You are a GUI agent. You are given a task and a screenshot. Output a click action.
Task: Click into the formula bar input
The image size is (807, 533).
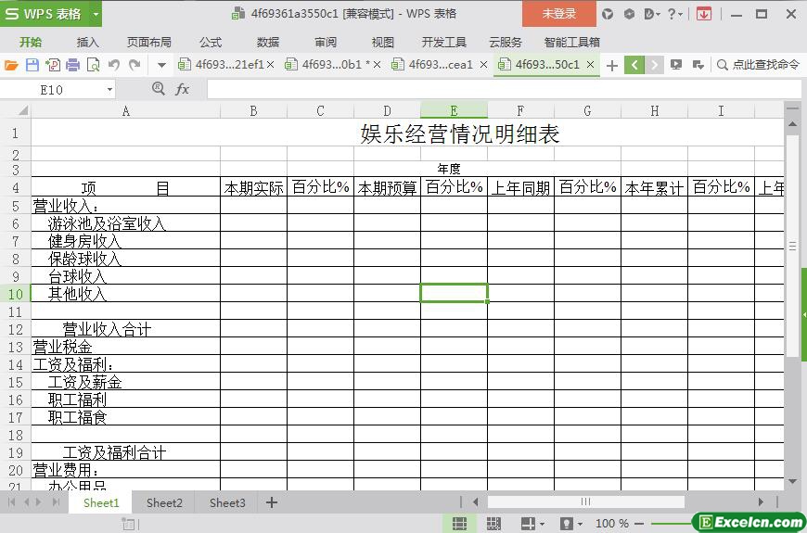505,90
